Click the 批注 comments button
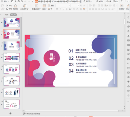 pos(116,1)
